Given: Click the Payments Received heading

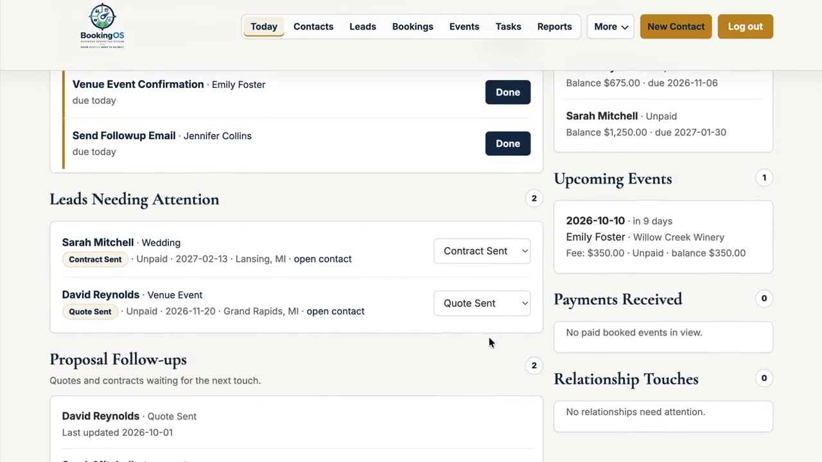Looking at the screenshot, I should (x=618, y=300).
